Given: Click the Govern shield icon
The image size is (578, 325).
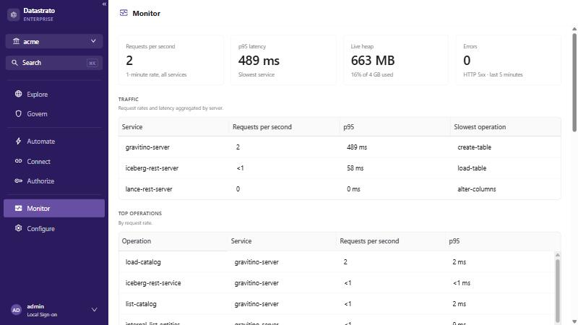Looking at the screenshot, I should pyautogui.click(x=19, y=114).
